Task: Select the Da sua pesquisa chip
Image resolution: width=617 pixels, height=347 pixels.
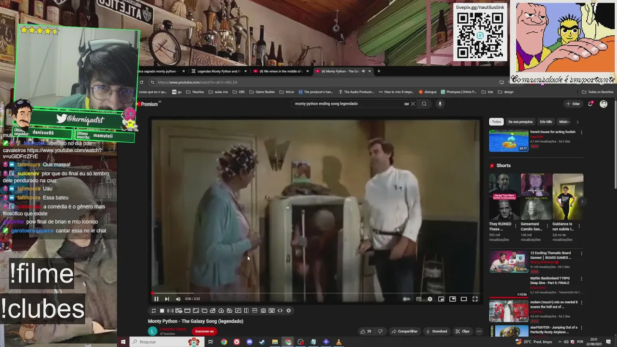Action: [521, 122]
